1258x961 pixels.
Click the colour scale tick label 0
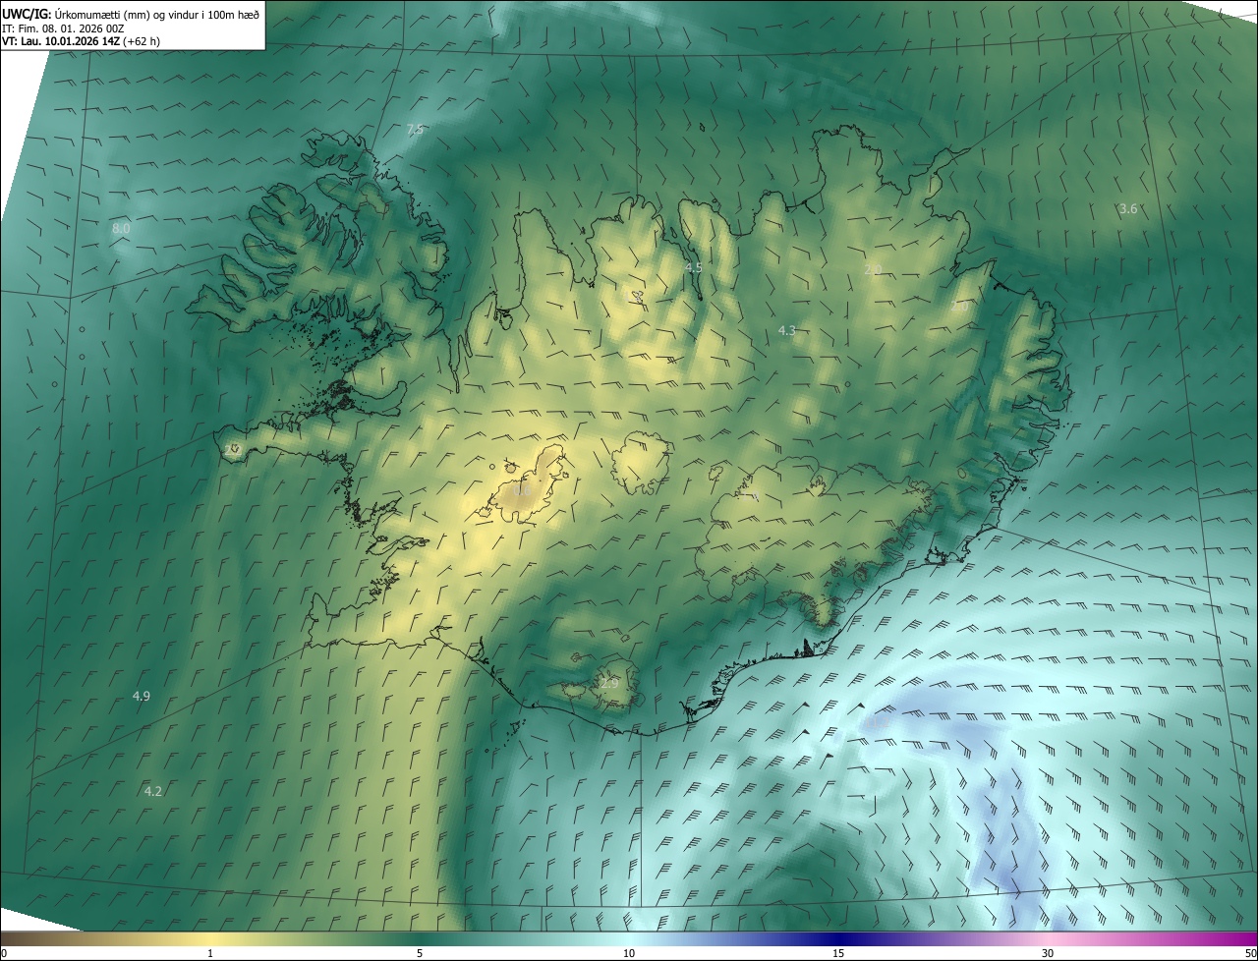tap(4, 953)
